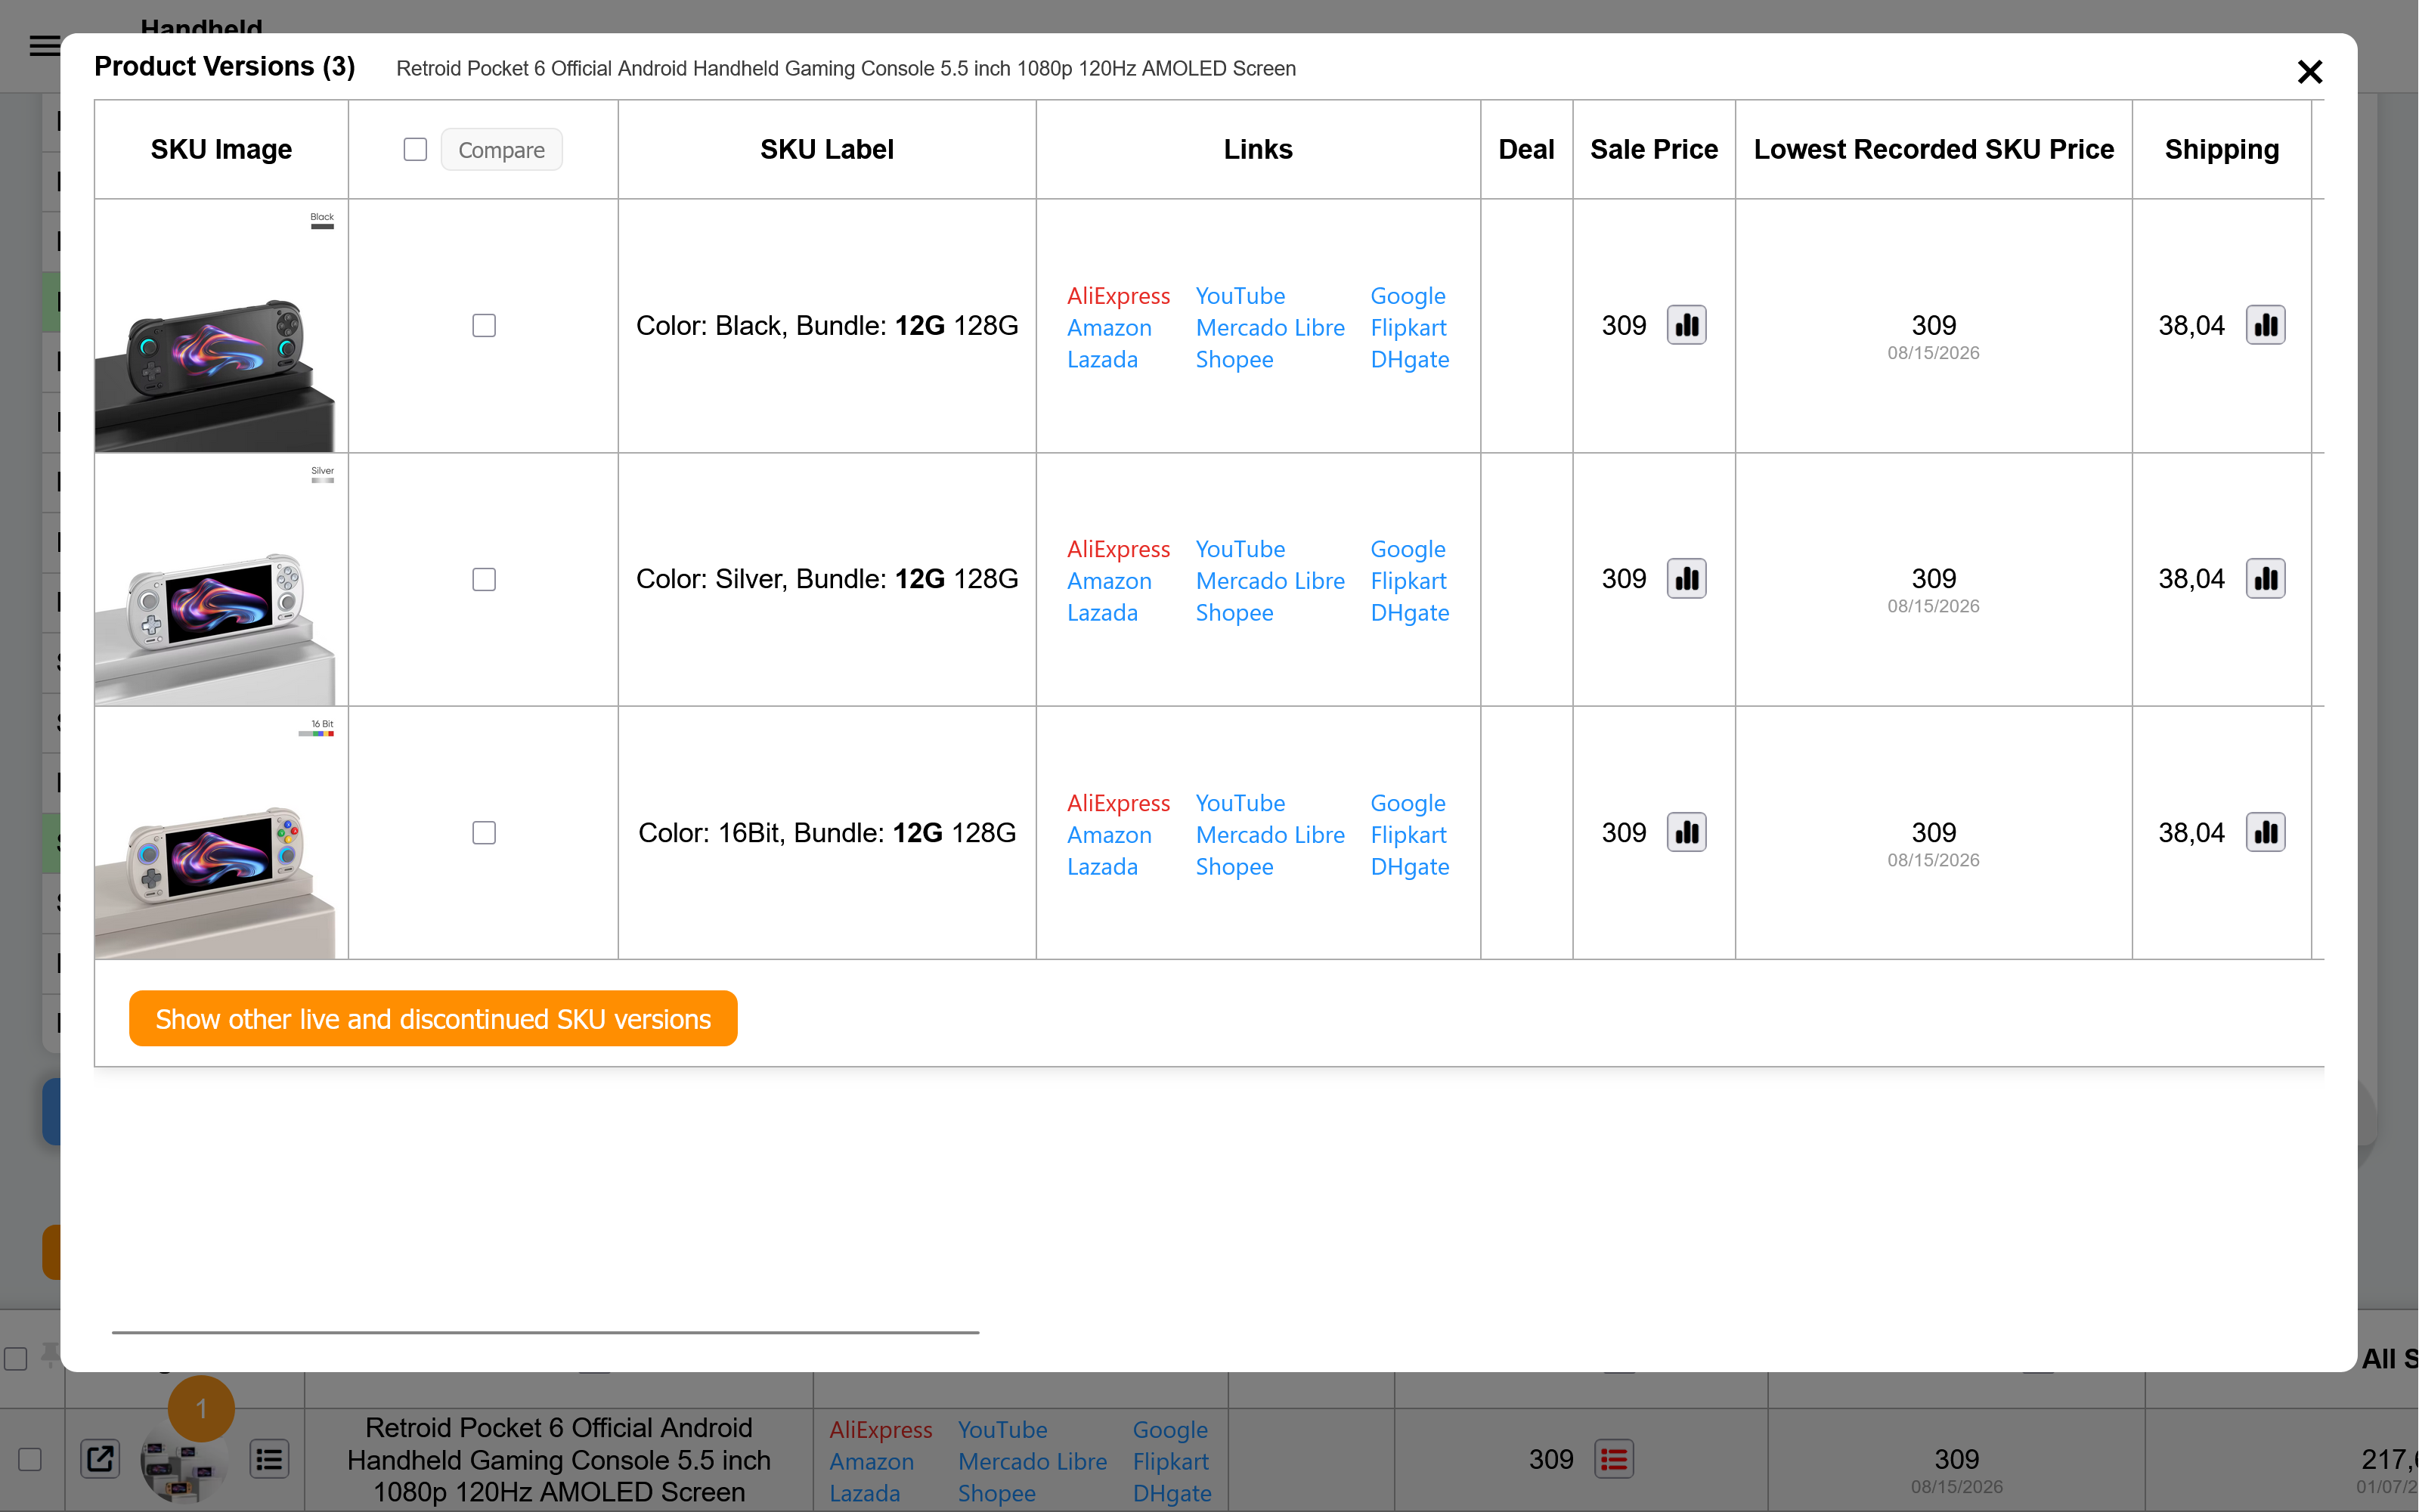Image resolution: width=2419 pixels, height=1512 pixels.
Task: Show other live and discontinued SKU versions
Action: [433, 1019]
